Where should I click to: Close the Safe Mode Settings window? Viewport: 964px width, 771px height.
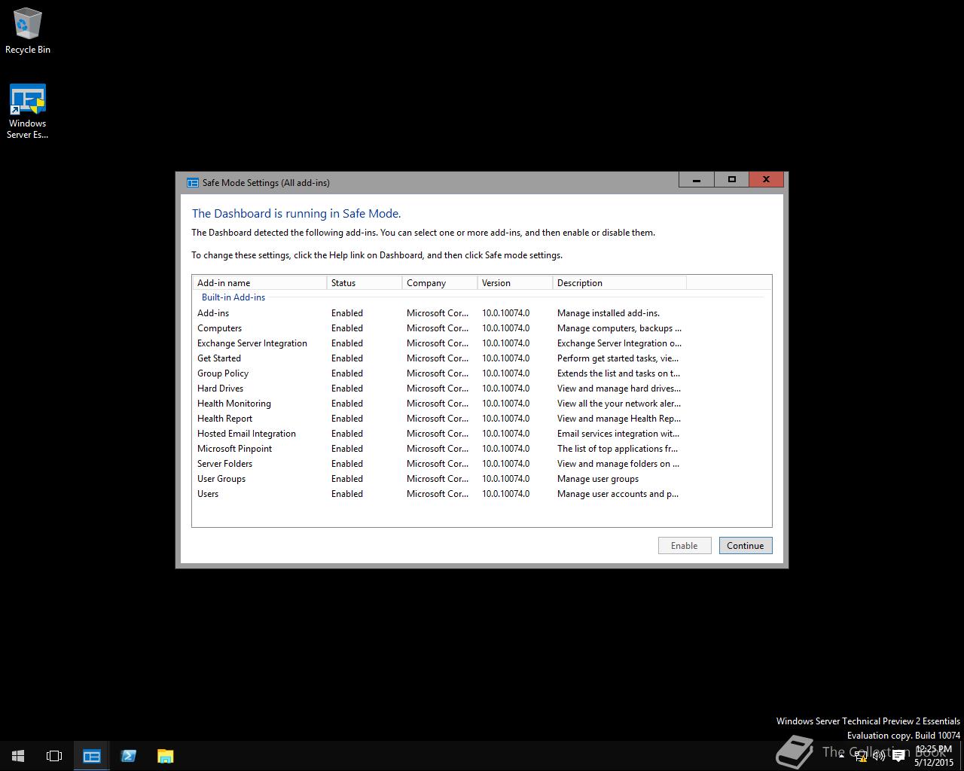click(766, 179)
